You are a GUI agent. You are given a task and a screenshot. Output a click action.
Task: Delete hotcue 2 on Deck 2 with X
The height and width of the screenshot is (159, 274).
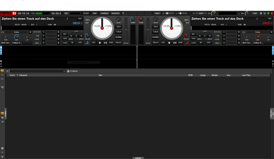coord(239,36)
